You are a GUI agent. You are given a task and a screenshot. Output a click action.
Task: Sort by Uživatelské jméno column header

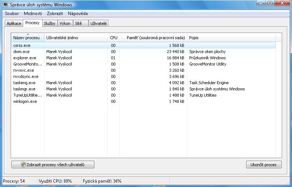(76, 38)
